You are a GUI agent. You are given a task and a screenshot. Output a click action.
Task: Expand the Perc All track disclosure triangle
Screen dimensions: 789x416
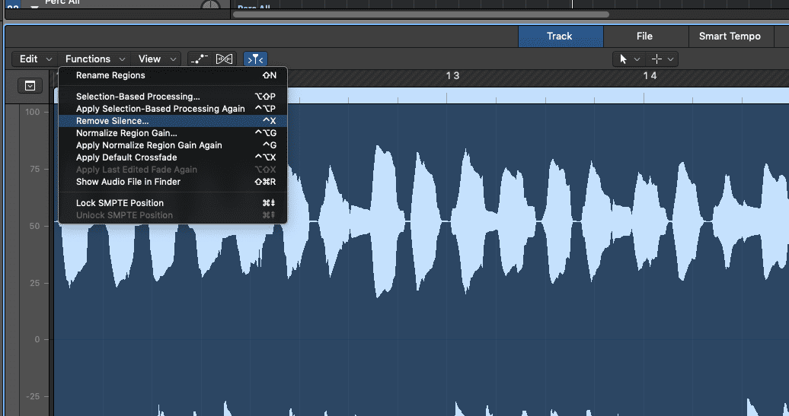pos(34,4)
